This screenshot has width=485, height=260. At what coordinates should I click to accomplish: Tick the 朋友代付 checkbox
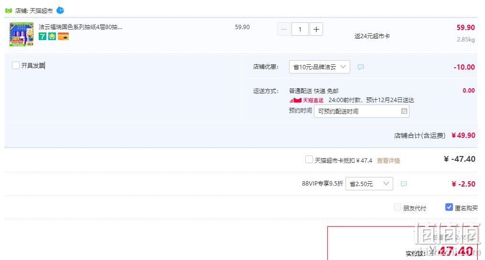(398, 207)
